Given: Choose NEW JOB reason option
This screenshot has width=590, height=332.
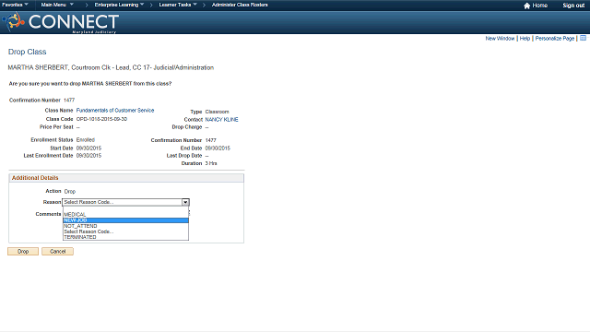Looking at the screenshot, I should (125, 220).
